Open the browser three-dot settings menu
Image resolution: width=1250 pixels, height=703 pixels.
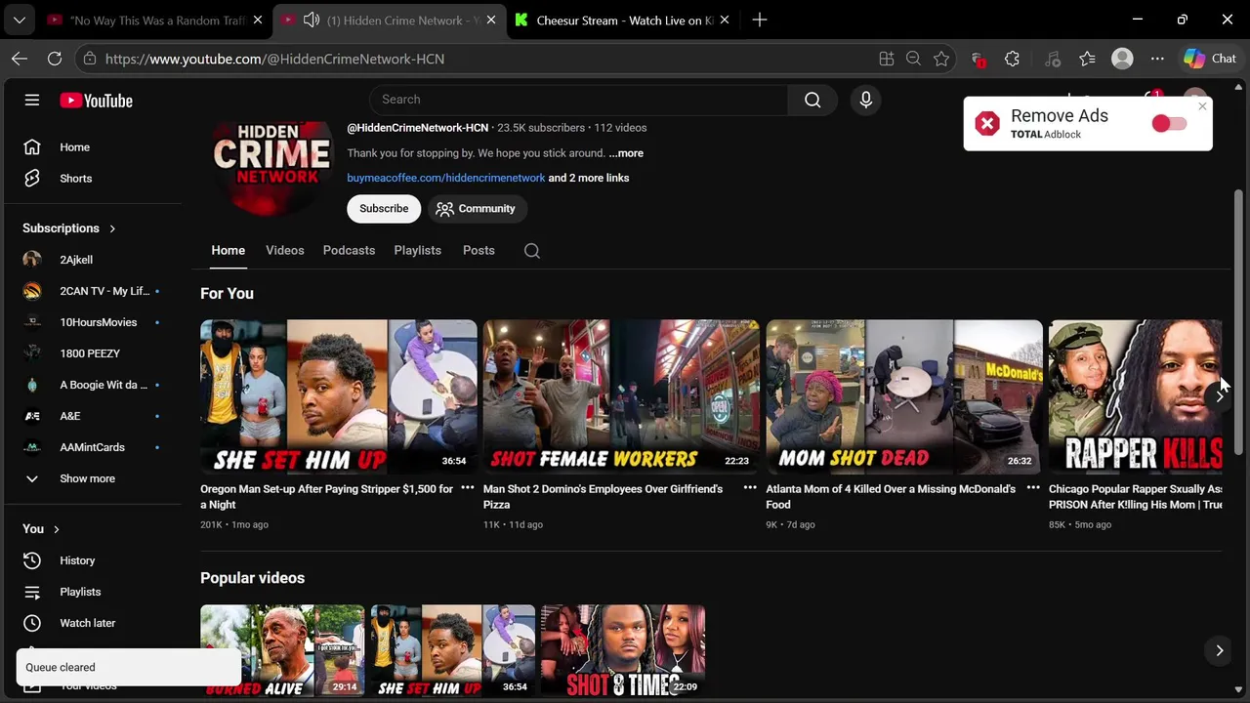point(1157,59)
